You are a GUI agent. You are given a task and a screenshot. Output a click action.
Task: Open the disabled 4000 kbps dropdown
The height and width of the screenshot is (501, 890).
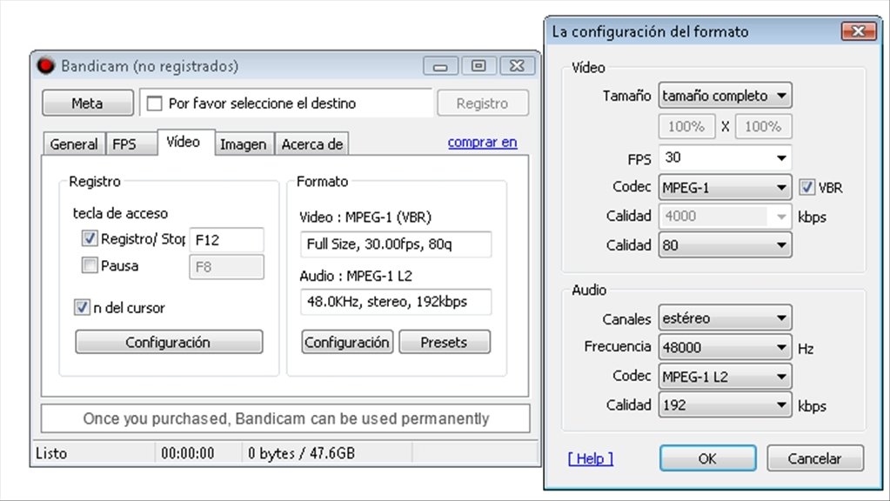click(x=725, y=217)
